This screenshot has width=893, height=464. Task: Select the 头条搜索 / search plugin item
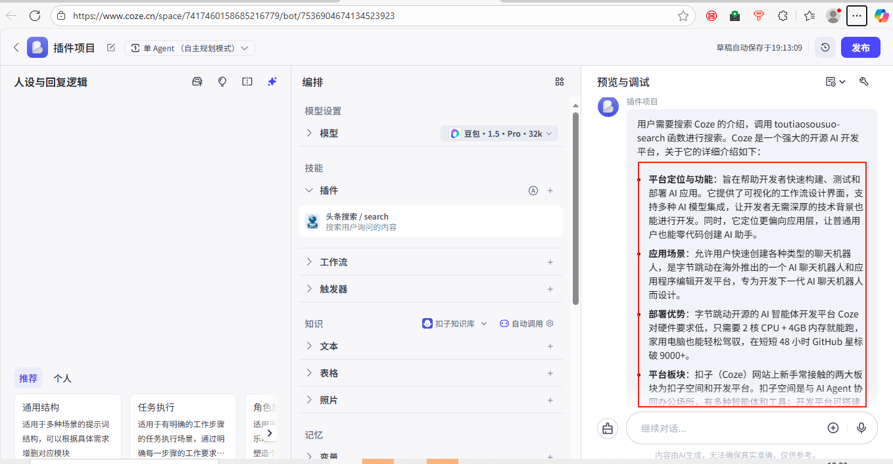(x=431, y=221)
